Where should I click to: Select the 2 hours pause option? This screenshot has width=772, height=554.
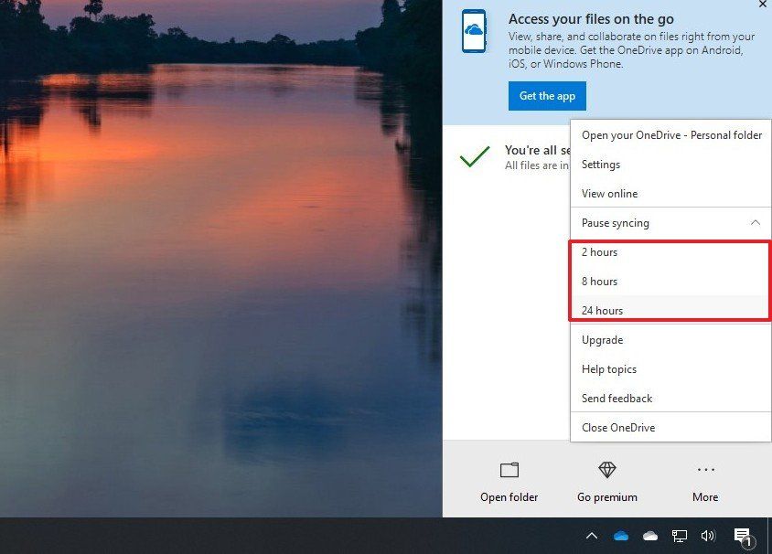pyautogui.click(x=599, y=251)
